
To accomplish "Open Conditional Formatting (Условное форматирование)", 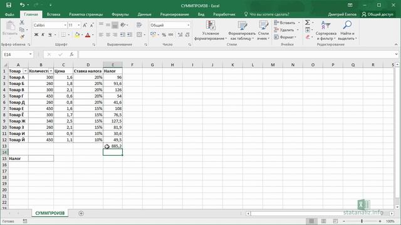I will click(x=211, y=31).
